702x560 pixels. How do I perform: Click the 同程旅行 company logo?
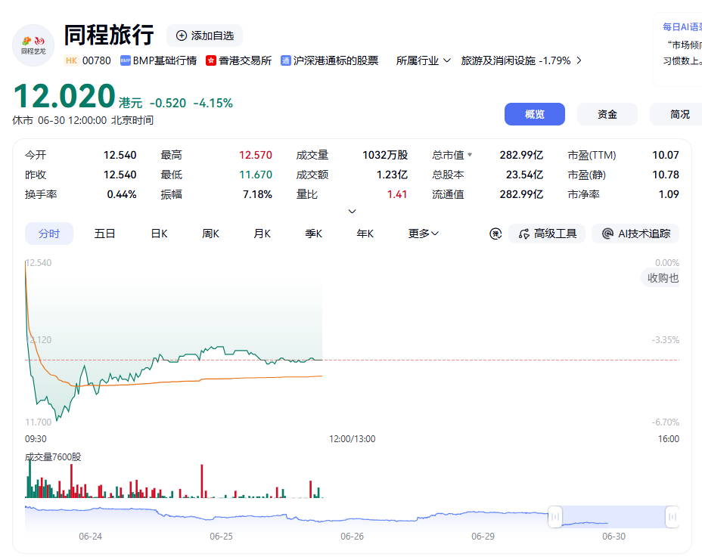[33, 45]
